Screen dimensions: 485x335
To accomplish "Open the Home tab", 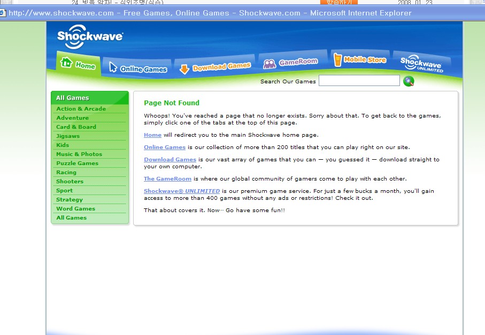I will (78, 64).
